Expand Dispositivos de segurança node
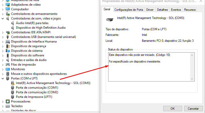 3,46
